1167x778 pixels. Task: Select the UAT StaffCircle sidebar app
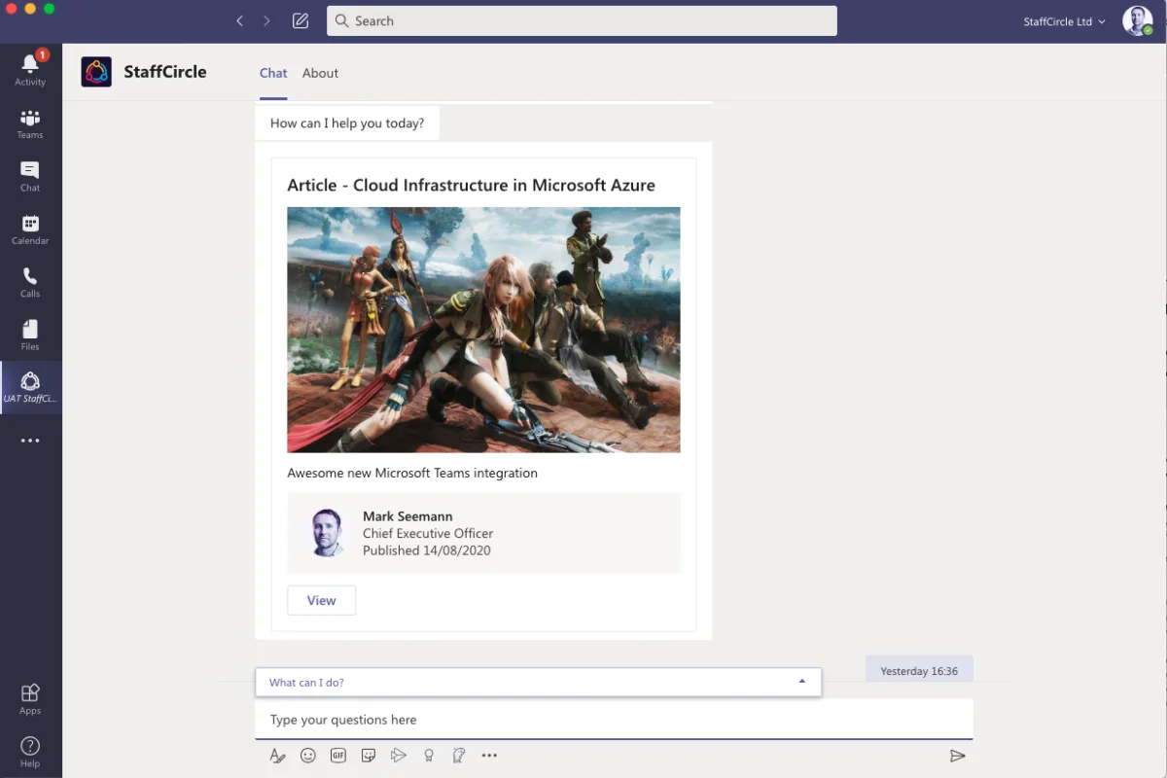pyautogui.click(x=31, y=388)
